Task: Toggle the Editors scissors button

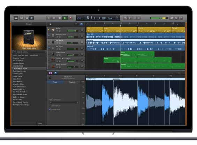Action: 31,18
